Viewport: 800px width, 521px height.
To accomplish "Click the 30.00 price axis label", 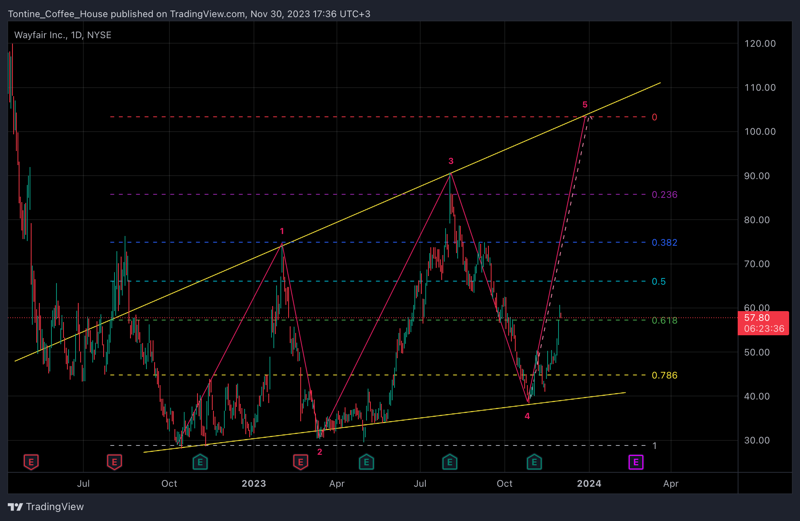I will click(x=757, y=440).
